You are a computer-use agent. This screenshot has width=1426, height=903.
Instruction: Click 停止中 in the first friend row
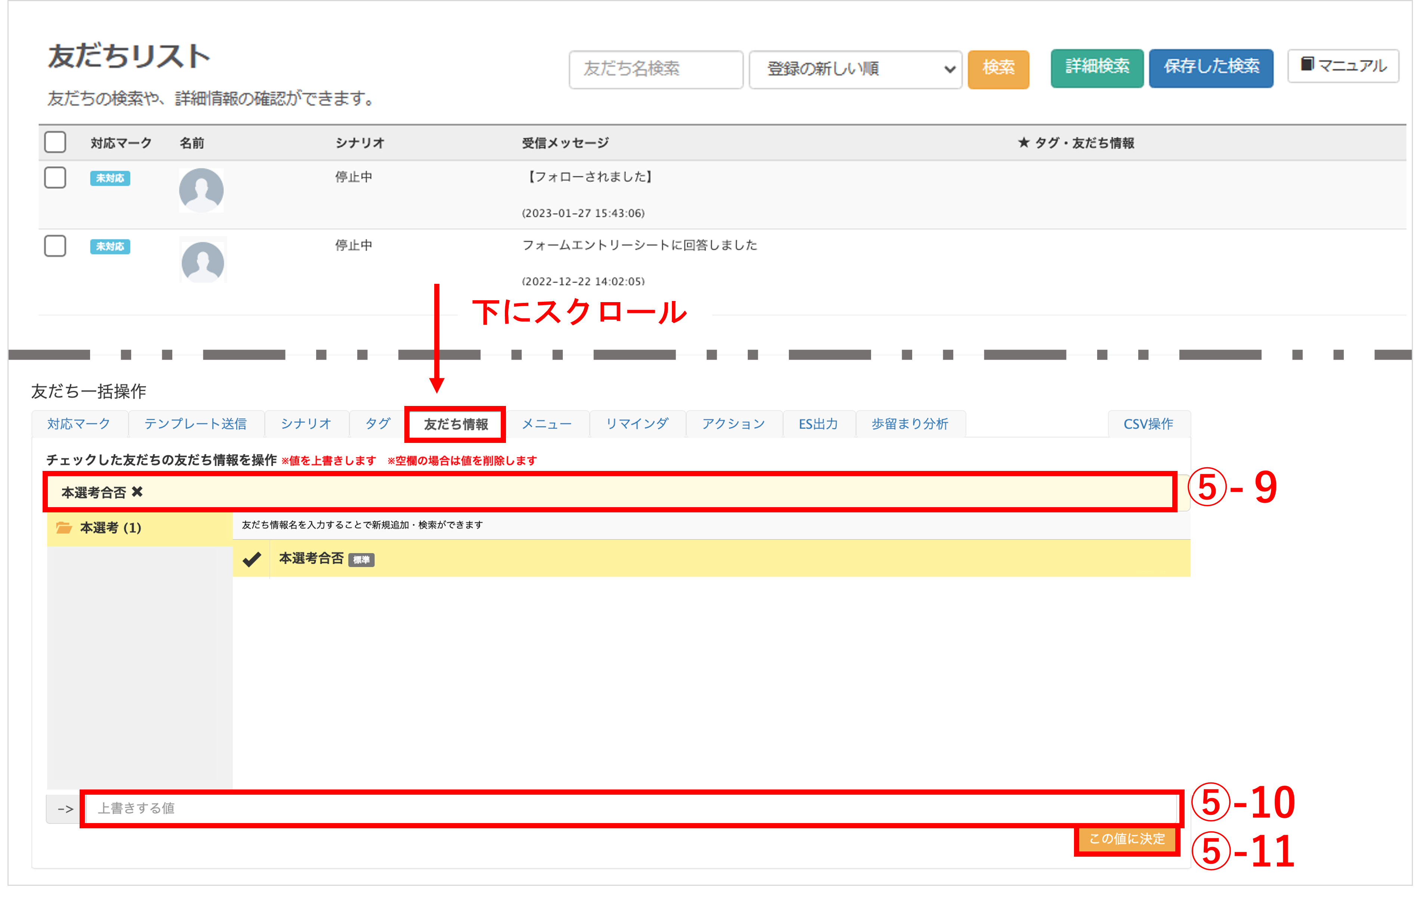tap(354, 177)
